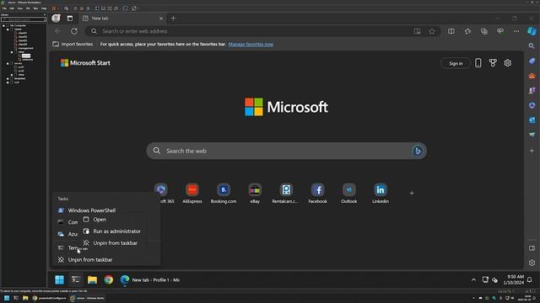Open the dropdown arrow beside VMware pause button

click(x=57, y=8)
